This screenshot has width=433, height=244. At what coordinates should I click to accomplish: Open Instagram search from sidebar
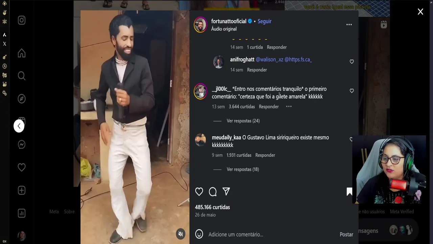pos(22,76)
